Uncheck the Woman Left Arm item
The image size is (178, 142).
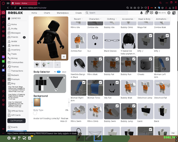(167, 59)
